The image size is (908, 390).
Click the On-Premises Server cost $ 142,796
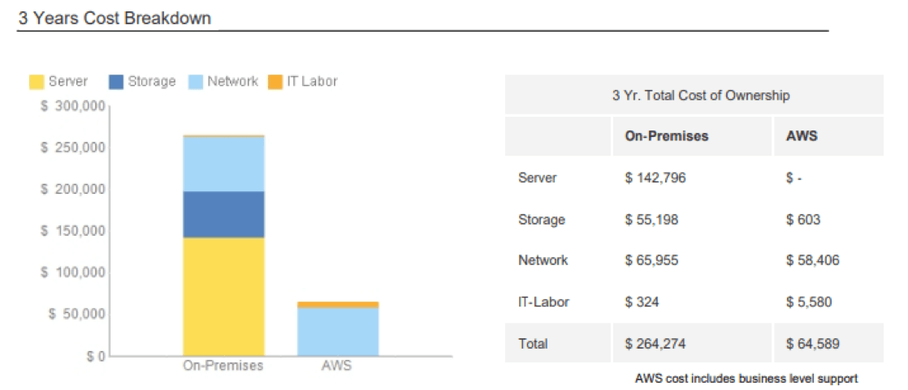coord(655,178)
